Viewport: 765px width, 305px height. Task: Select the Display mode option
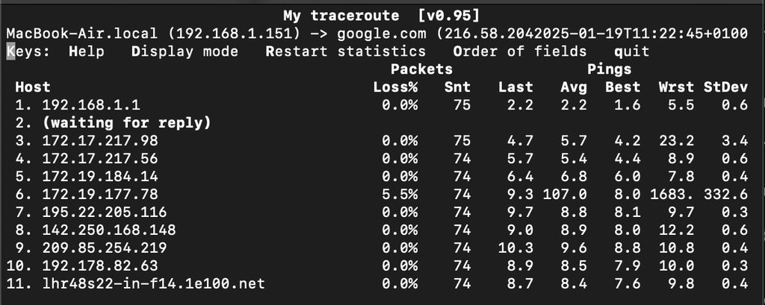click(x=185, y=51)
